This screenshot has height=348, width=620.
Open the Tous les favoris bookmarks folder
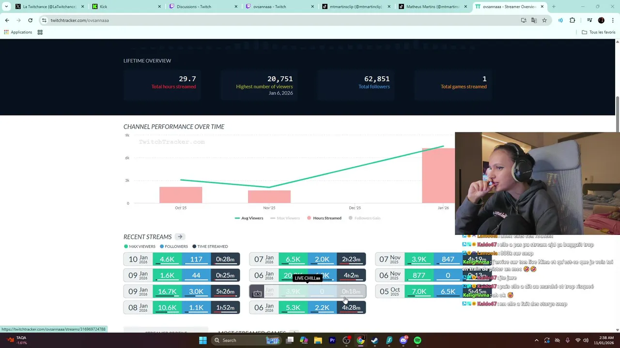[598, 32]
